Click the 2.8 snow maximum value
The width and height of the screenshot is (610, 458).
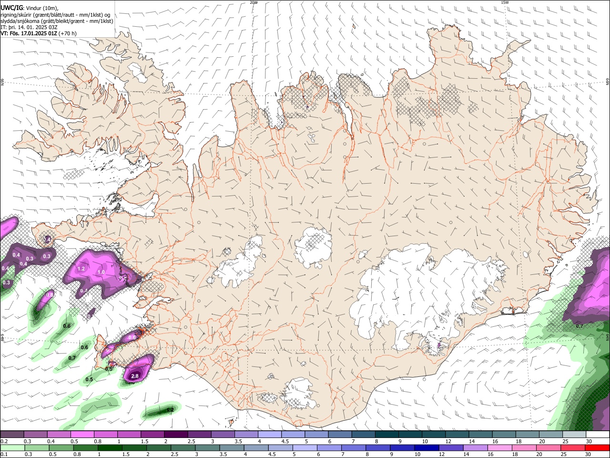(135, 376)
